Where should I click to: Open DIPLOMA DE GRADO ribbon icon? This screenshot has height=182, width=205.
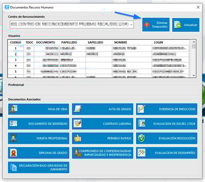pyautogui.click(x=13, y=153)
